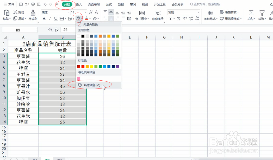Toggle Bold formatting
The image size is (273, 160).
coord(44,18)
